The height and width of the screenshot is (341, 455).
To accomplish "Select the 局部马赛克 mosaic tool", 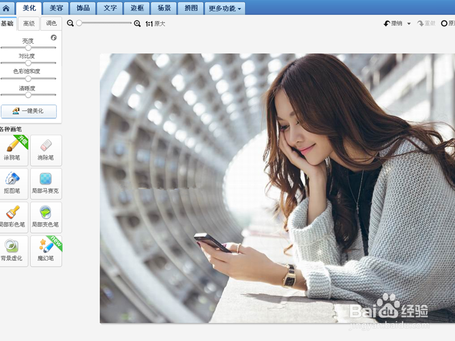I will pyautogui.click(x=46, y=184).
